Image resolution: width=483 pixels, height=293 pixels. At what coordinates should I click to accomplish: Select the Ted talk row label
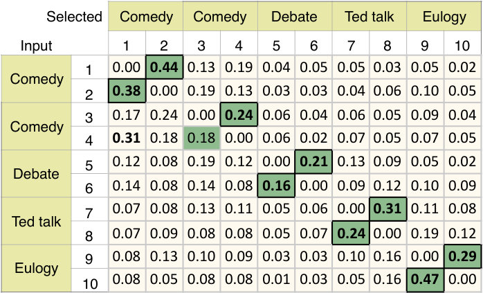(x=37, y=221)
